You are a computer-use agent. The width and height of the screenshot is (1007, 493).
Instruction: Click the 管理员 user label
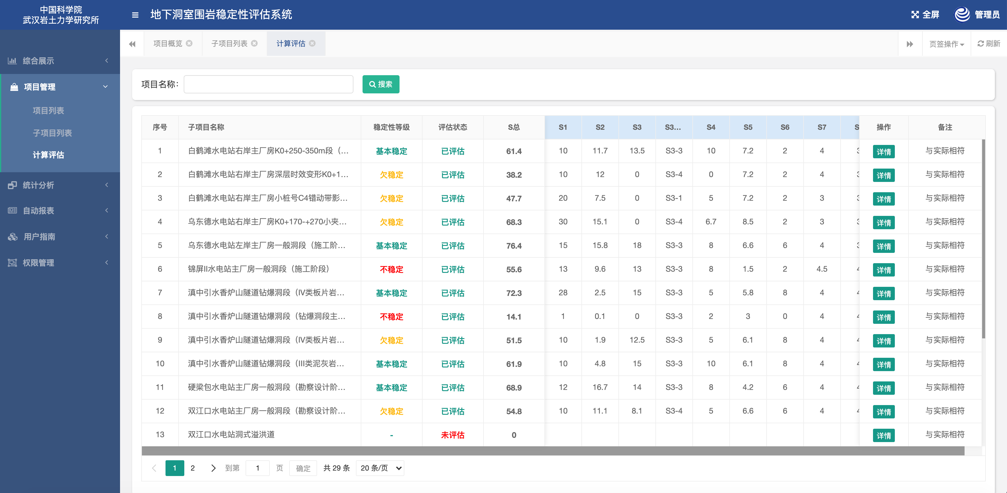987,15
